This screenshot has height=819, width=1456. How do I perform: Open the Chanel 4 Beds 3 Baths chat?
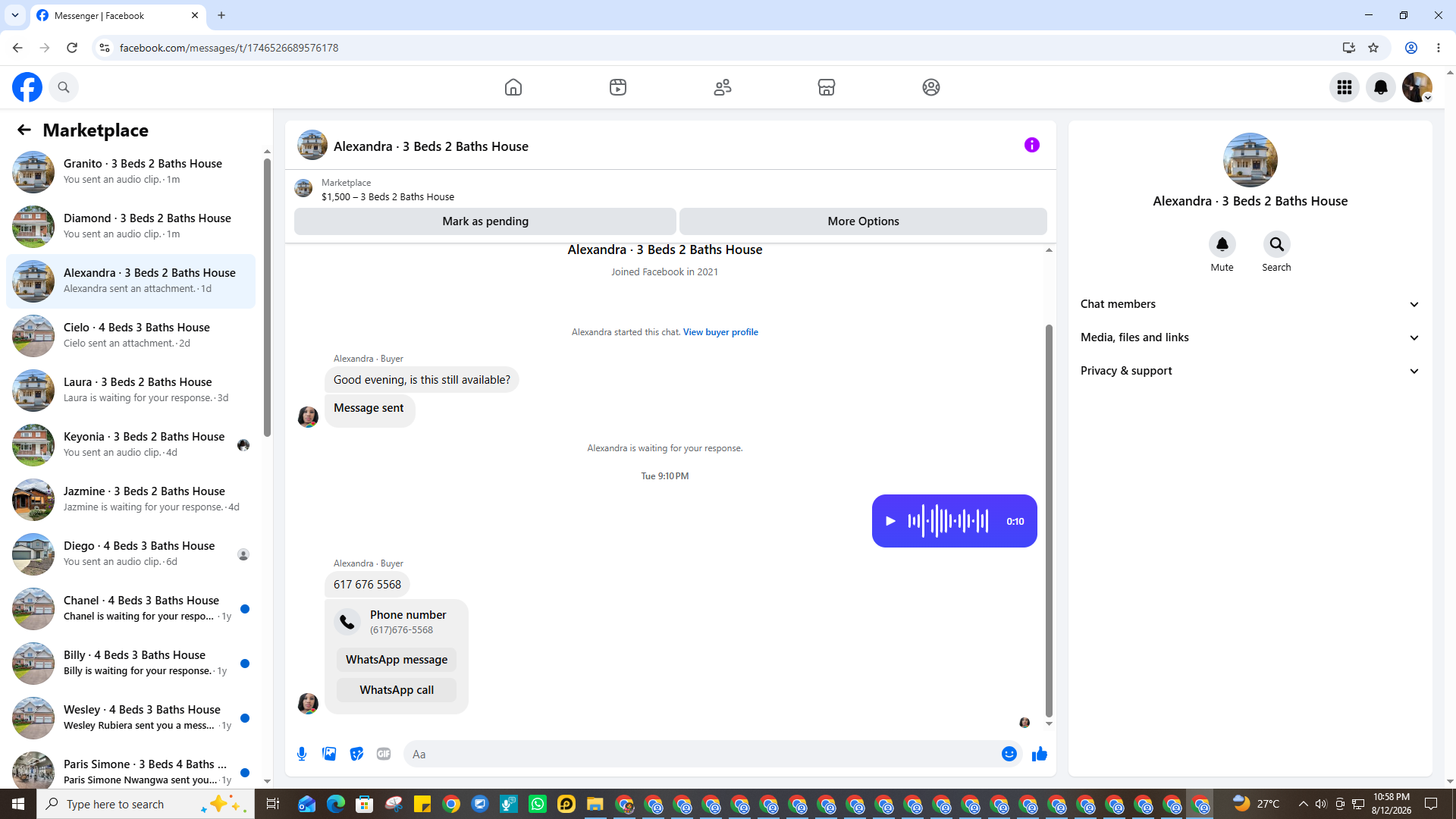(x=130, y=609)
